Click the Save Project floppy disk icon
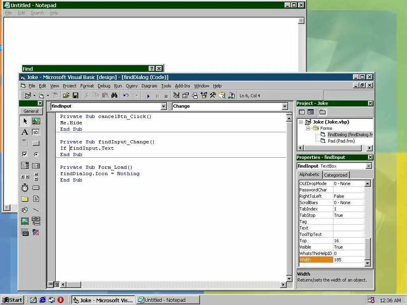This screenshot has width=407, height=305. coord(76,95)
